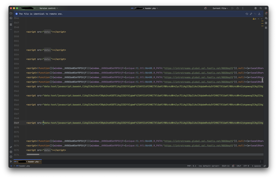Open IDE settings gear icon
277x179 pixels.
(266, 8)
